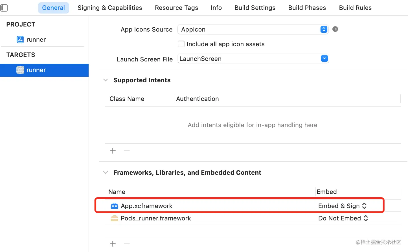This screenshot has width=408, height=252.
Task: Remove selected framework with minus icon
Action: (127, 244)
